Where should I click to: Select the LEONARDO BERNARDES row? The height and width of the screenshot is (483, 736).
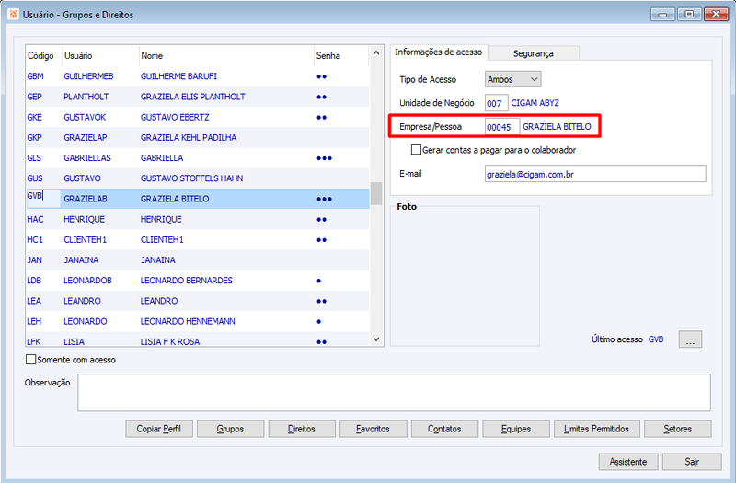coord(198,281)
